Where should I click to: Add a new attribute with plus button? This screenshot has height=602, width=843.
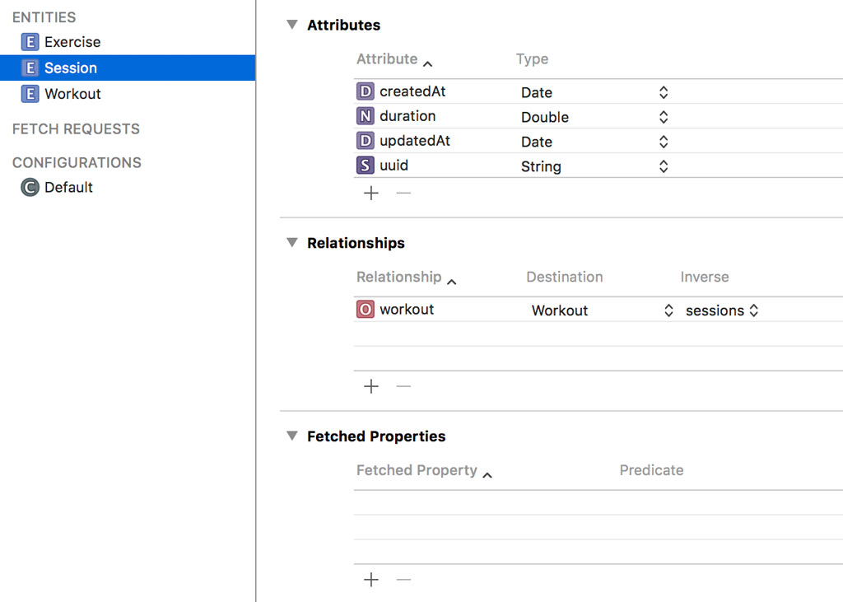click(371, 194)
